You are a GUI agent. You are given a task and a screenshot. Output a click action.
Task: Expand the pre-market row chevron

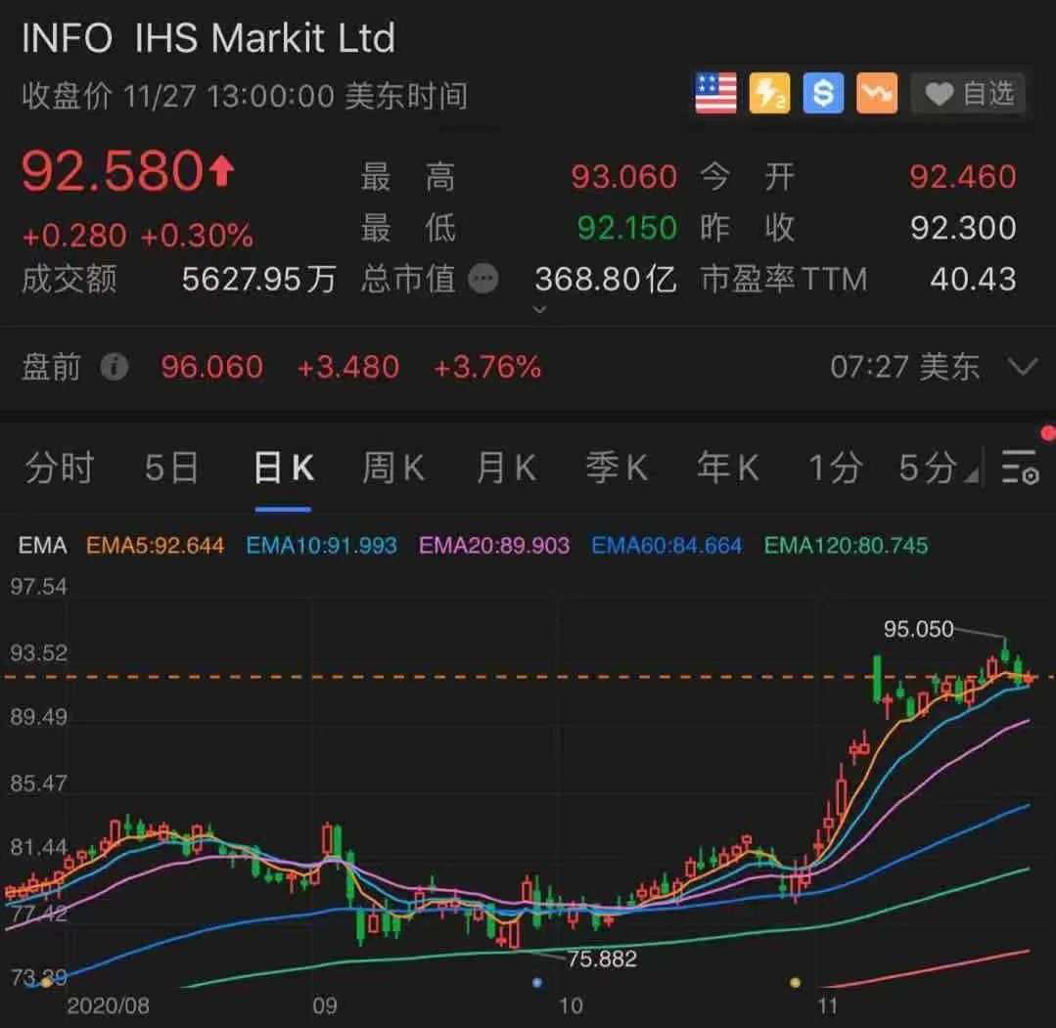[x=1023, y=367]
